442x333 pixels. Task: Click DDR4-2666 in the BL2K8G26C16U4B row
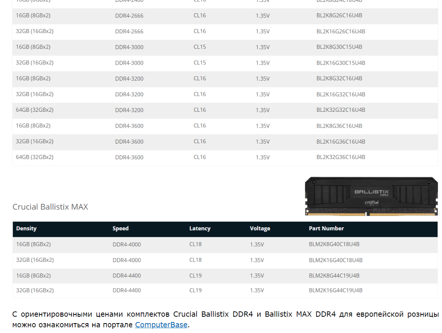pos(129,16)
